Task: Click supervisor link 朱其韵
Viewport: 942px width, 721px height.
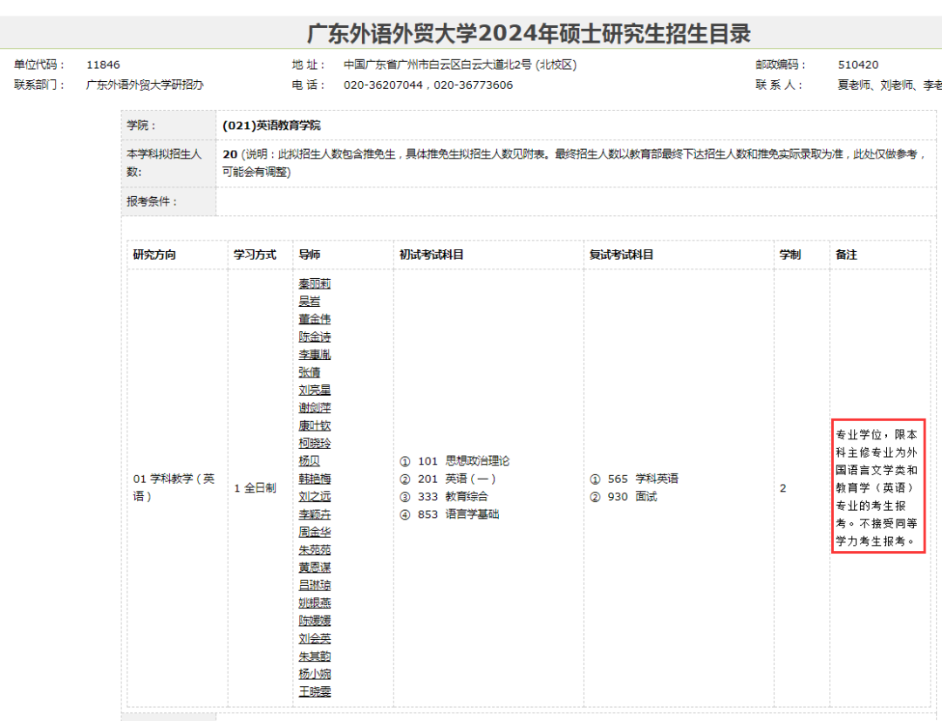Action: pos(314,656)
